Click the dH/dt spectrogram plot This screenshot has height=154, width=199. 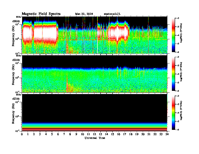click(94, 35)
